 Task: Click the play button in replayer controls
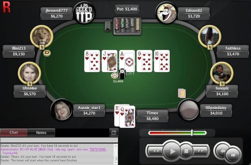pyautogui.click(x=172, y=151)
